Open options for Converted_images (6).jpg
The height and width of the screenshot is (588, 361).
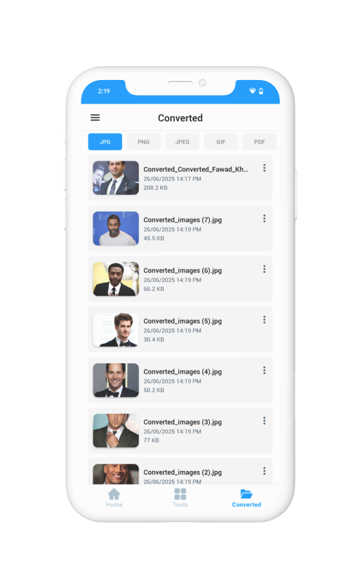264,269
